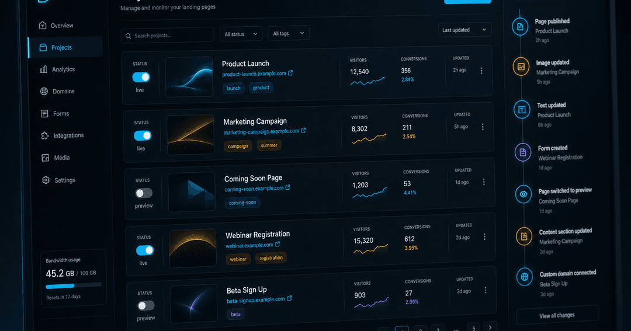631x331 pixels.
Task: Click the eye icon for Page switched to preview
Action: pos(523,194)
